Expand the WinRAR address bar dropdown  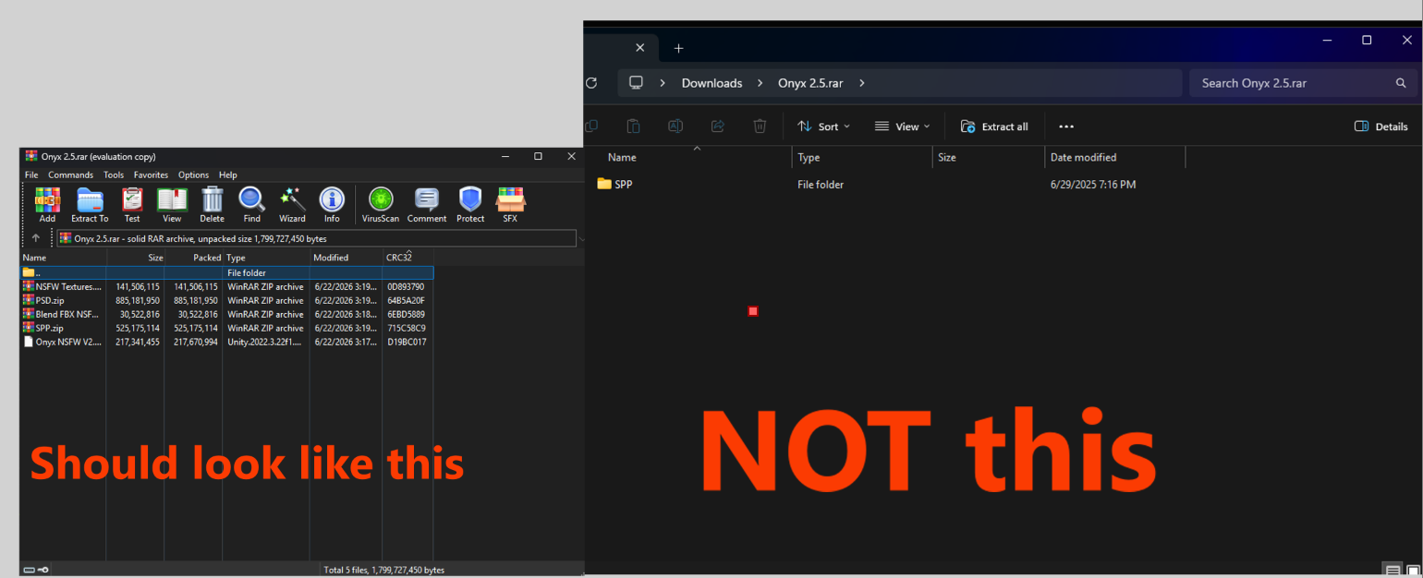pyautogui.click(x=581, y=238)
